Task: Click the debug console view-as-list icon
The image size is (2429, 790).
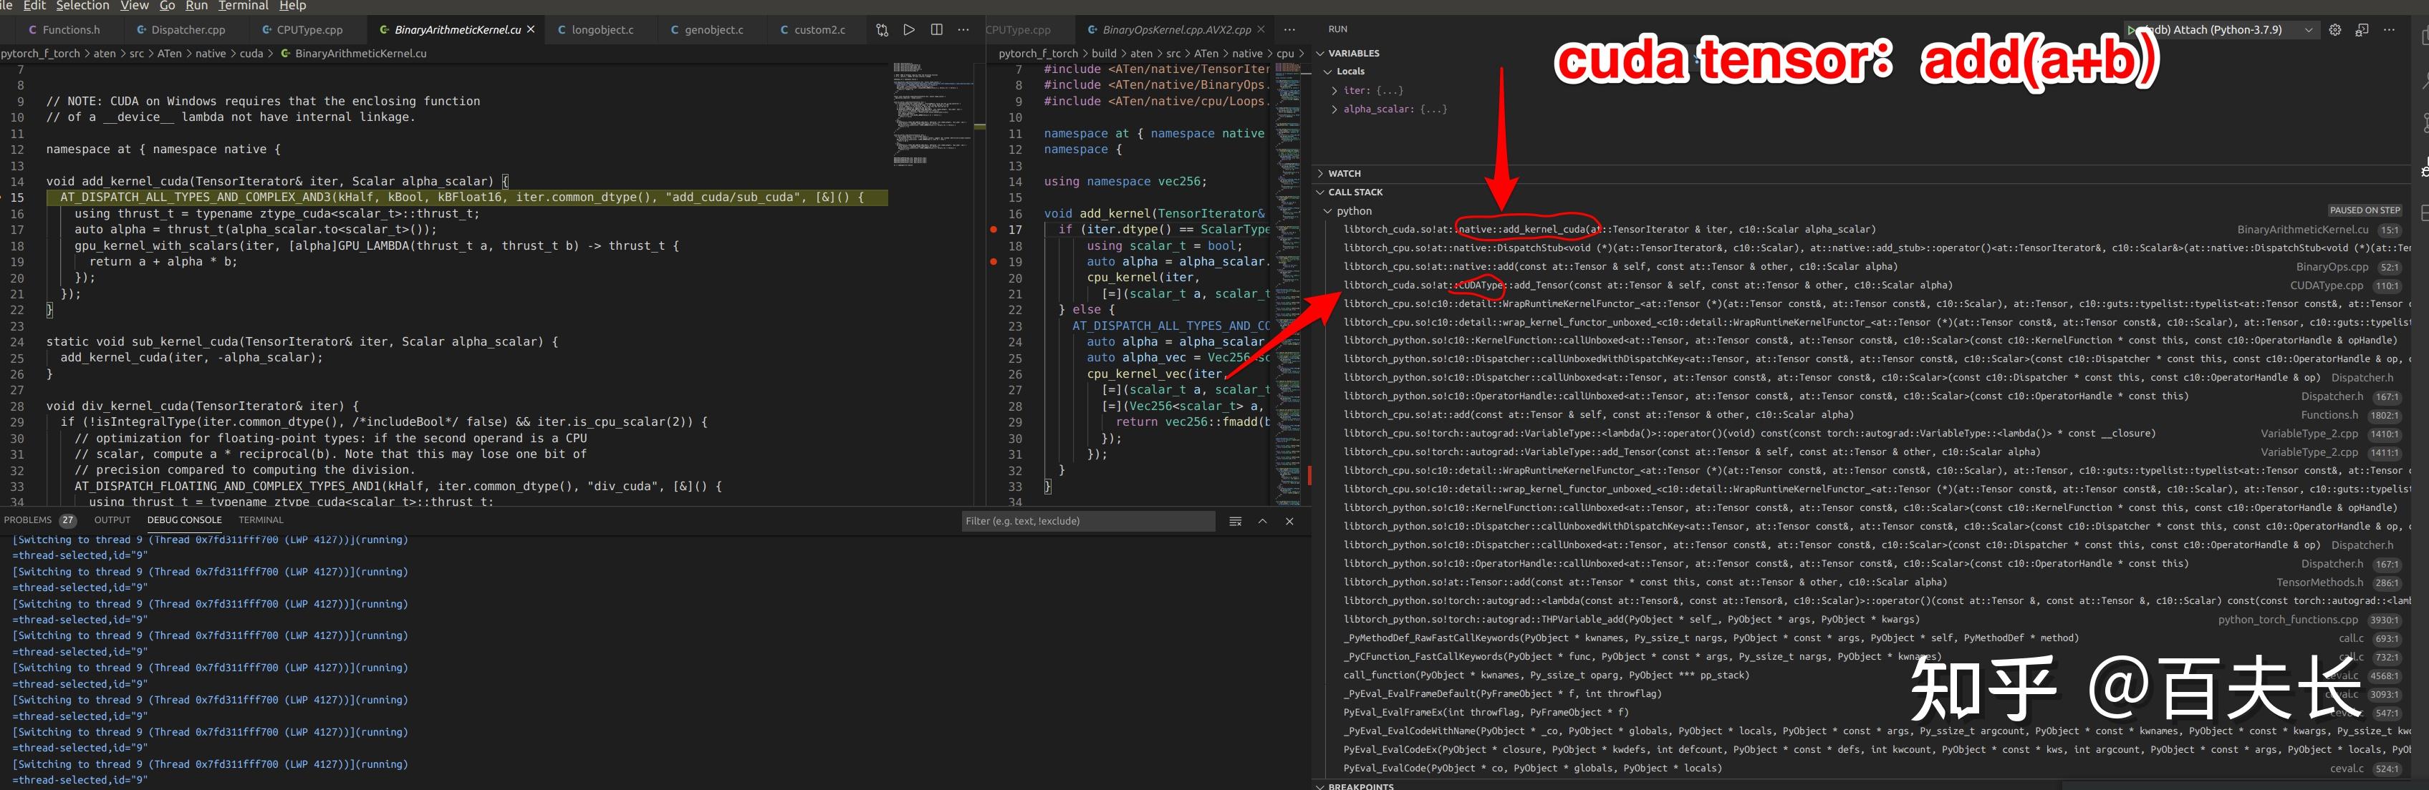Action: tap(1235, 522)
